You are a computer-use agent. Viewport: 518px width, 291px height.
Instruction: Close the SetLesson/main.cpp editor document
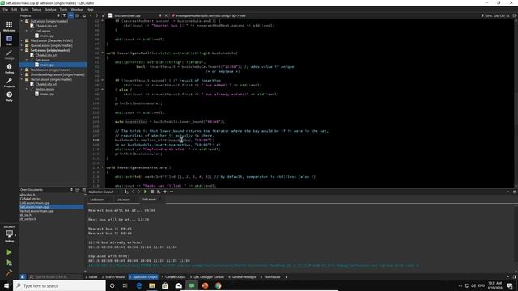[x=166, y=15]
